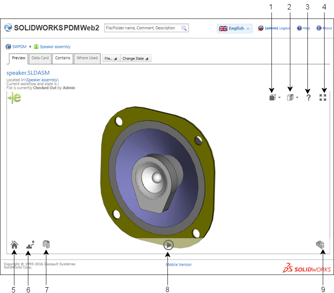Click the "Current workflow and state is" text
The height and width of the screenshot is (293, 334).
[32, 84]
